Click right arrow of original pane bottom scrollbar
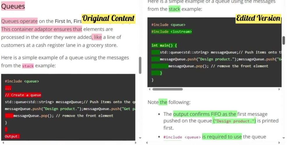291x145 pixels. 136,143
